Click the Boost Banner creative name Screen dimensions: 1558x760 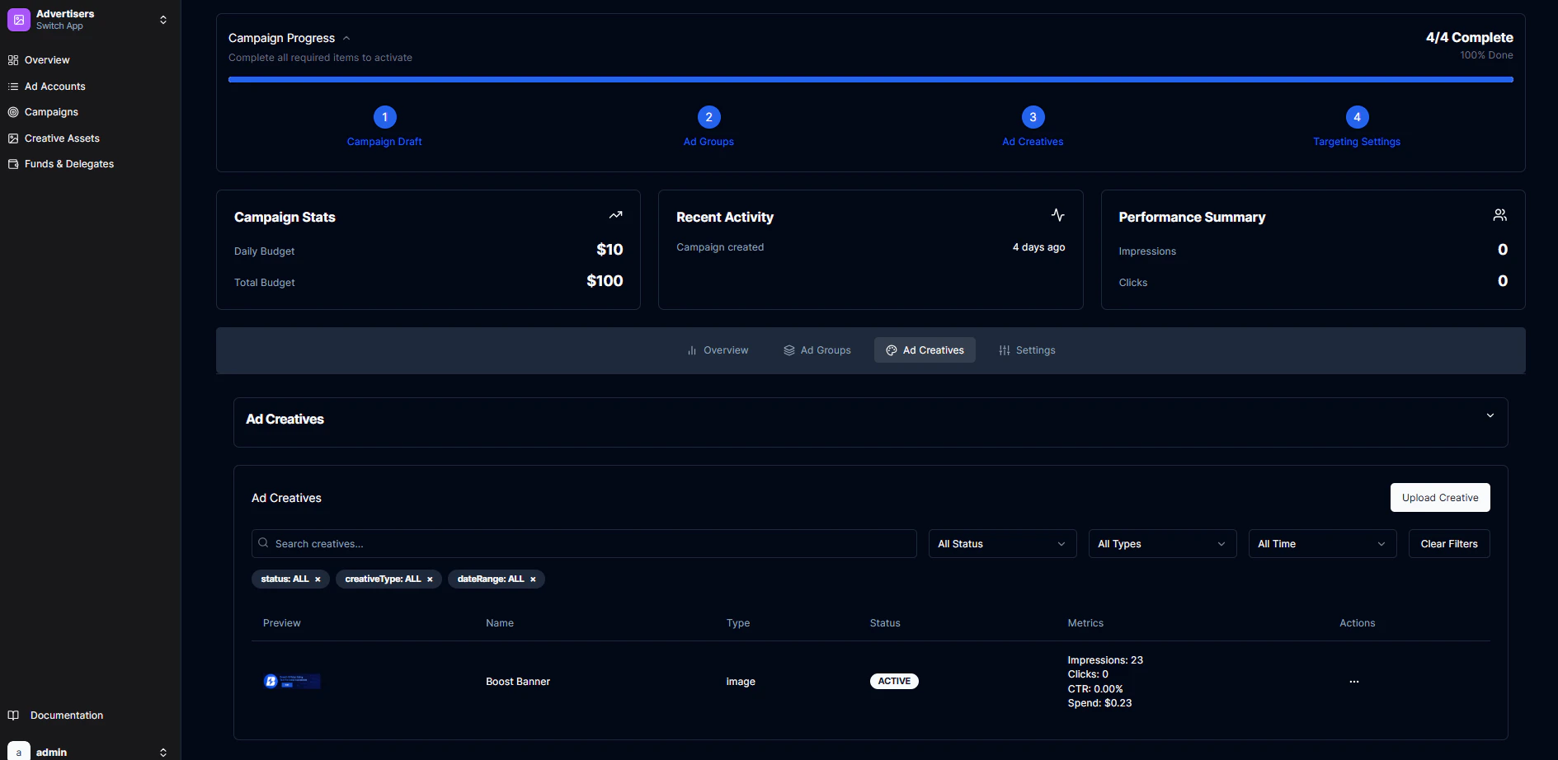[518, 682]
